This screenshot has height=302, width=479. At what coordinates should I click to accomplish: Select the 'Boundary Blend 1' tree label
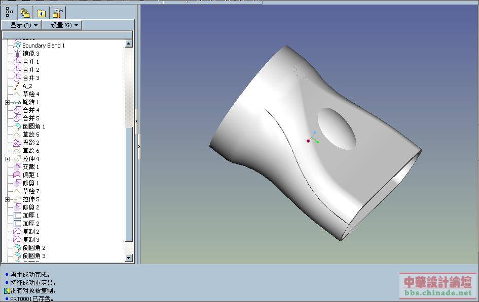[44, 46]
